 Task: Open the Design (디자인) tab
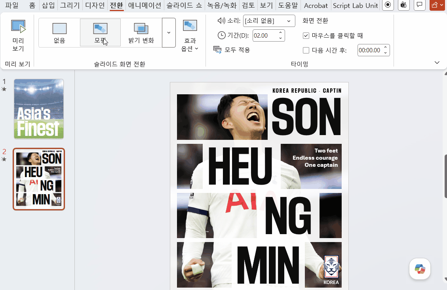tap(95, 6)
